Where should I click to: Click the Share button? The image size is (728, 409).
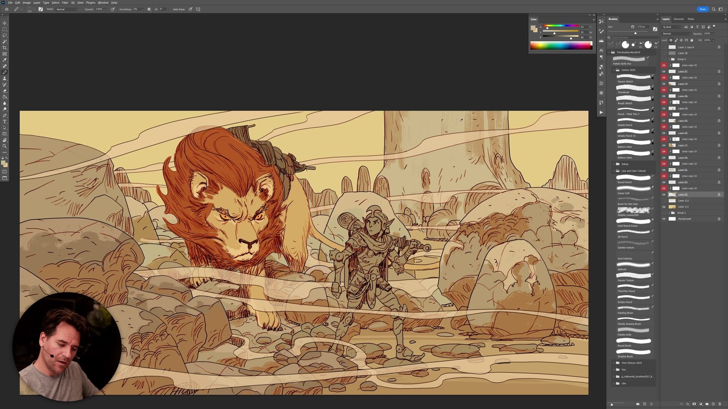pos(702,9)
